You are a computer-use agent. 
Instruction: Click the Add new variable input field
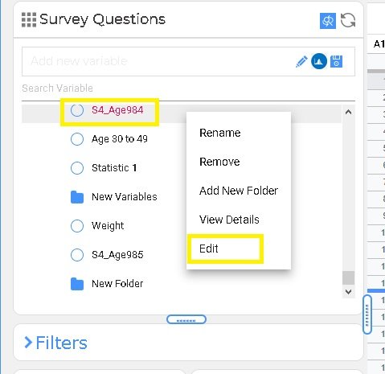(x=158, y=61)
